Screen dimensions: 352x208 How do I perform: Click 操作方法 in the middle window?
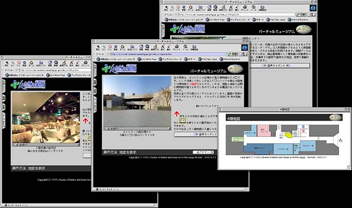point(110,152)
